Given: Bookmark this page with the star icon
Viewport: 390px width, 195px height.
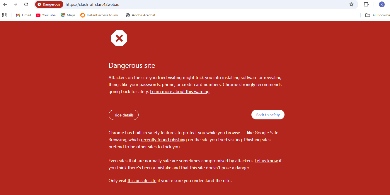Looking at the screenshot, I should click(351, 4).
